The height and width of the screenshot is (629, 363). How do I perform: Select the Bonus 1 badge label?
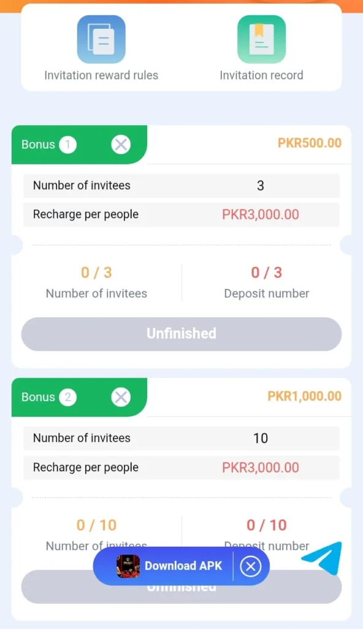click(x=48, y=145)
